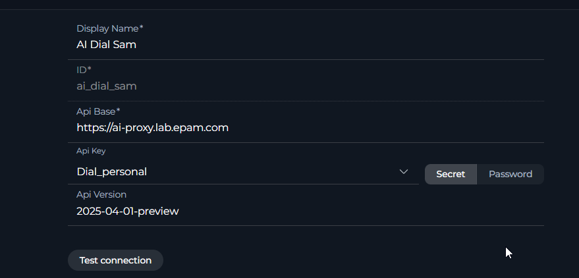Click the Api Version value 2025-04-01-preview
579x278 pixels.
128,211
